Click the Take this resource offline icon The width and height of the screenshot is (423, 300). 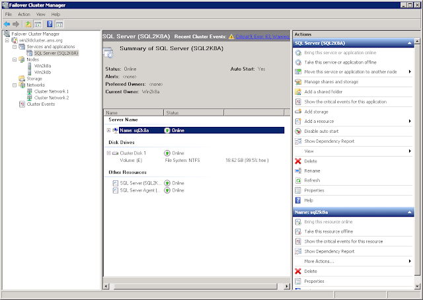[x=298, y=231]
